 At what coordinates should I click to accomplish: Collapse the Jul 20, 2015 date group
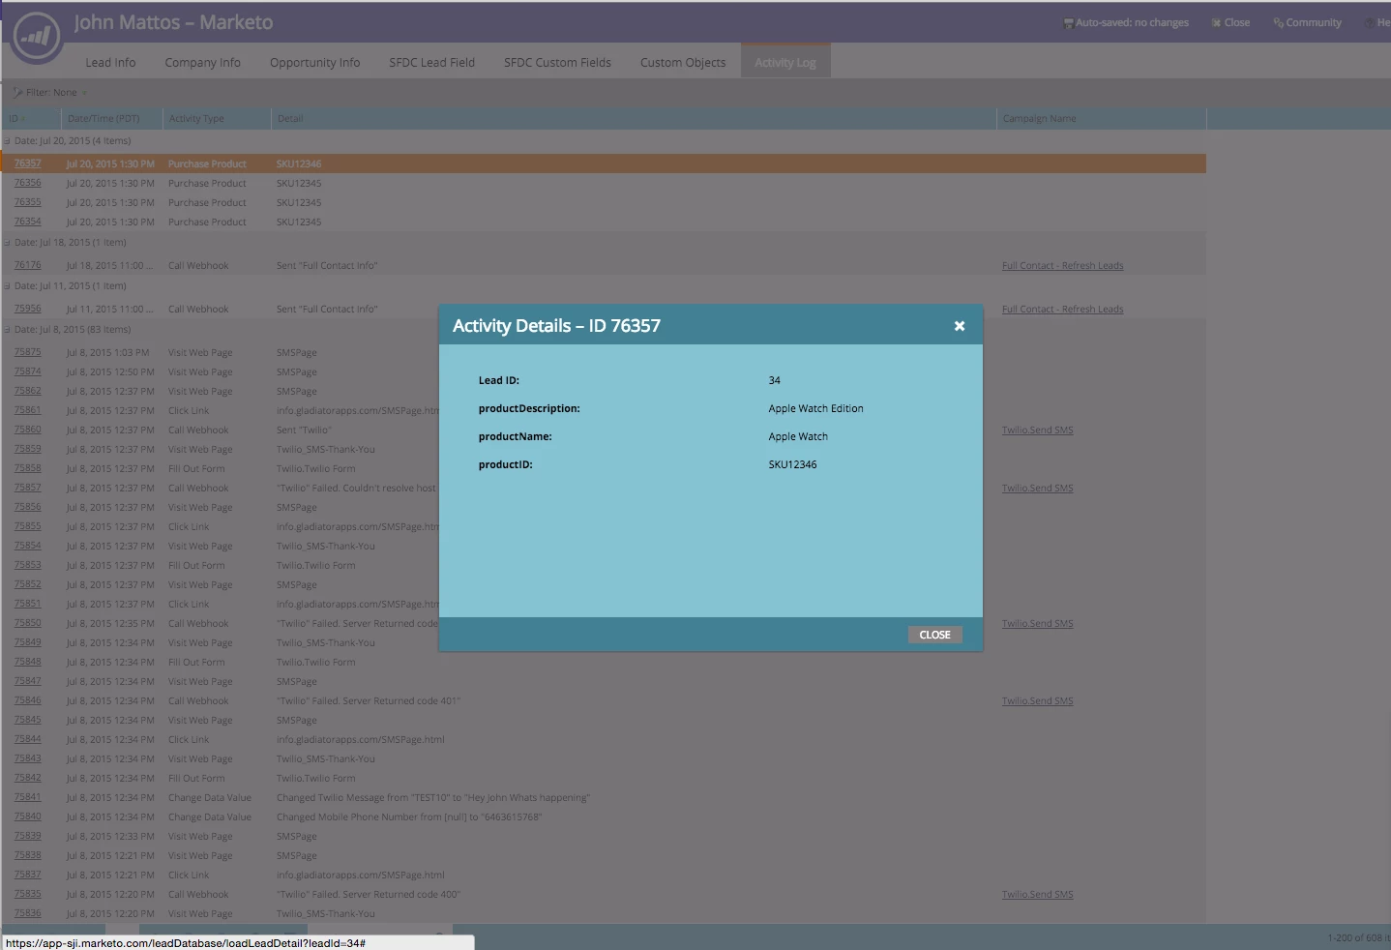(x=7, y=141)
